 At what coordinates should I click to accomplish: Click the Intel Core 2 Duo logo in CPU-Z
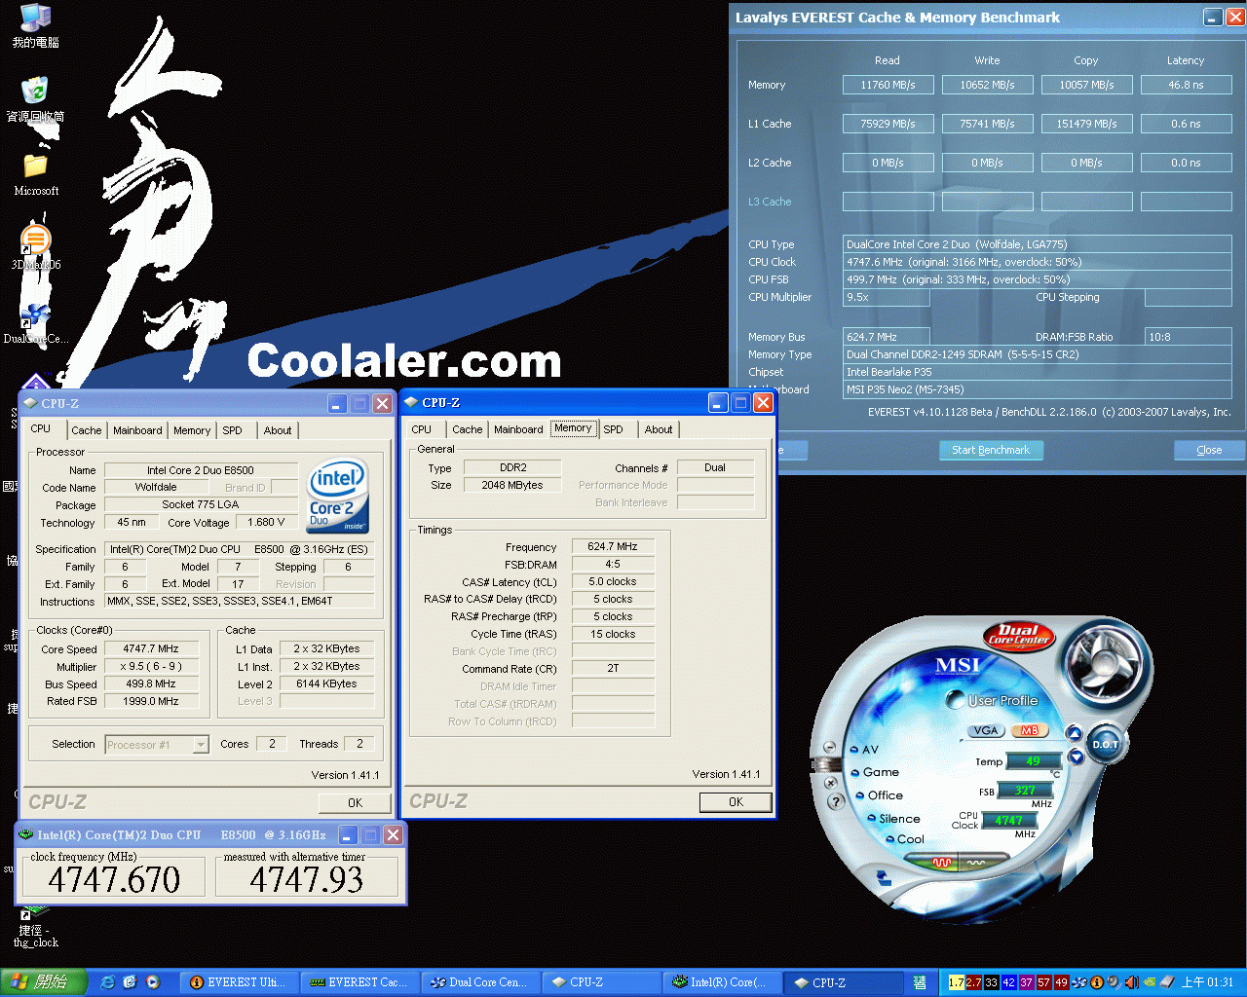pos(337,496)
